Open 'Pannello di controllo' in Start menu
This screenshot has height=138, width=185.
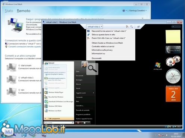click(x=83, y=110)
